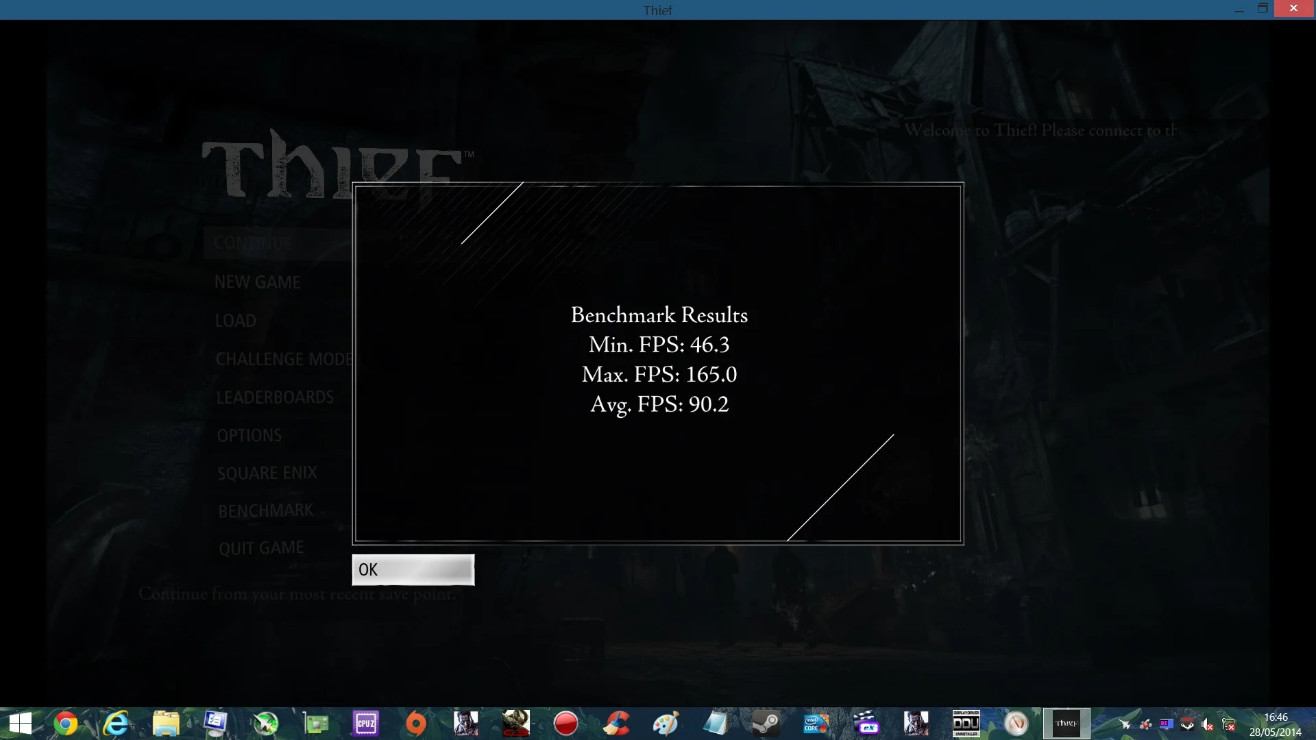The height and width of the screenshot is (740, 1316).
Task: Restore down the Thief window
Action: tap(1263, 9)
